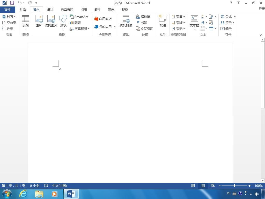The image size is (265, 199).
Task: Switch to the Home (开始) tab
Action: (x=23, y=10)
